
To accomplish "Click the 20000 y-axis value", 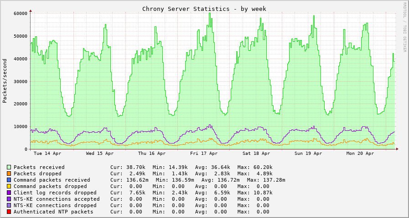I will [21, 104].
